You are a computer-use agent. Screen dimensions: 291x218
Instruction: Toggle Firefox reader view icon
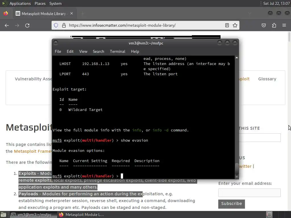click(x=227, y=25)
